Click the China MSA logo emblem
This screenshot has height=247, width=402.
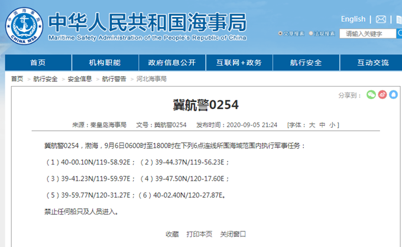pos(24,25)
